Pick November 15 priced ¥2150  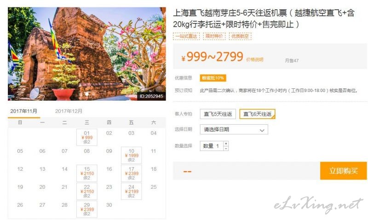coord(87,173)
